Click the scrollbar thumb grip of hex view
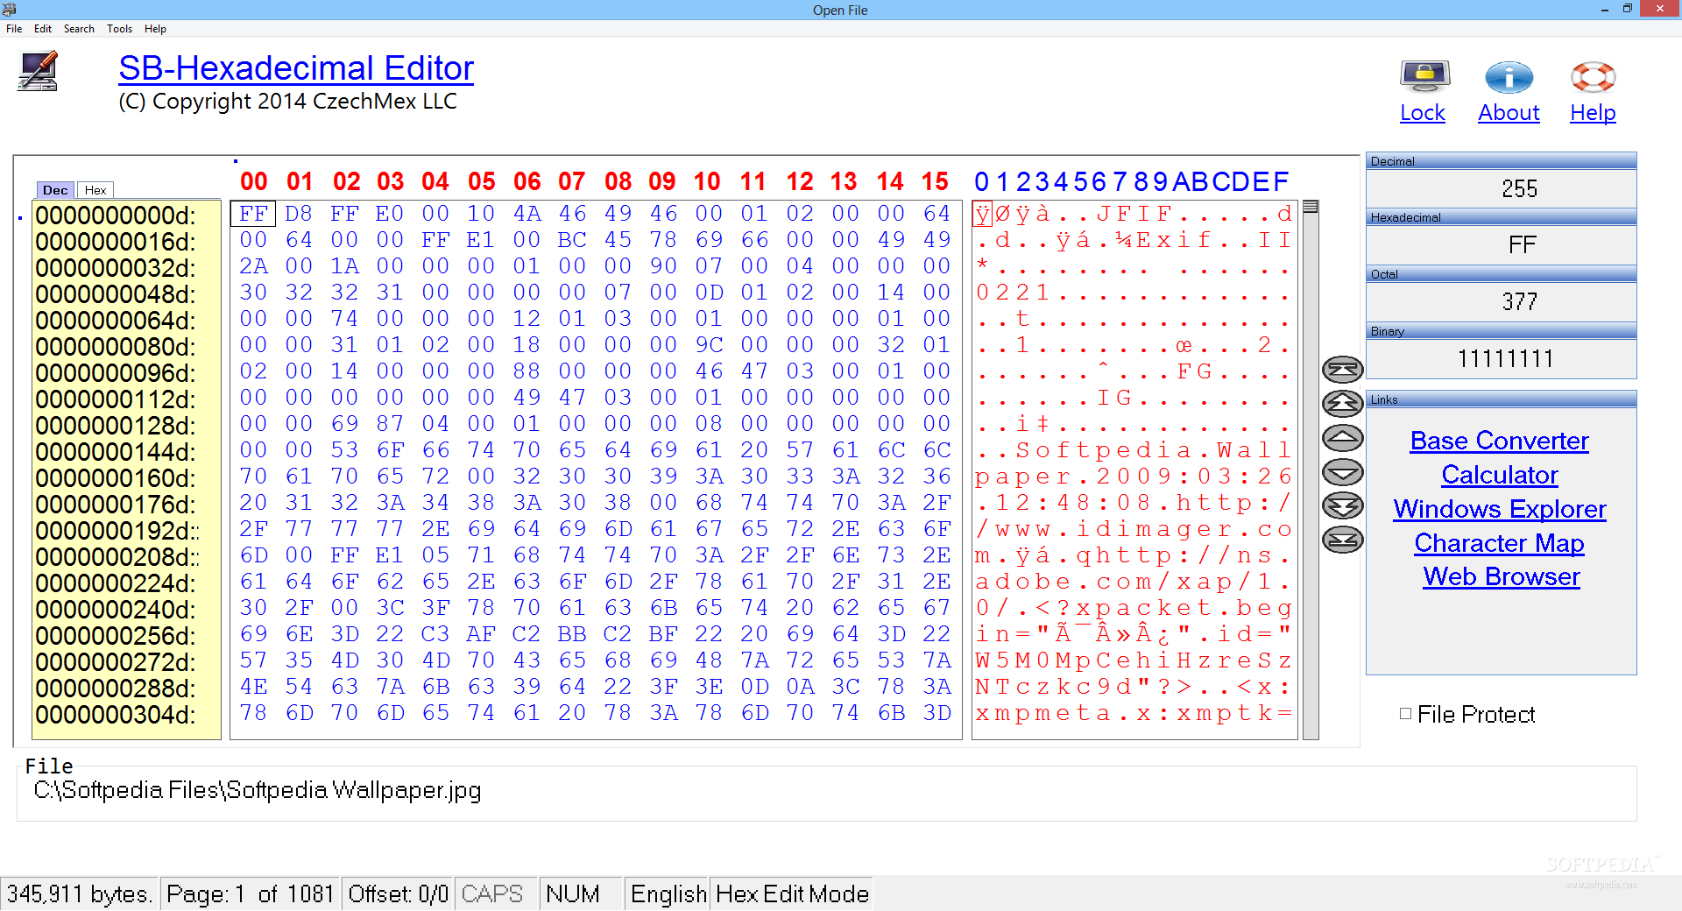The height and width of the screenshot is (911, 1682). 1311,208
